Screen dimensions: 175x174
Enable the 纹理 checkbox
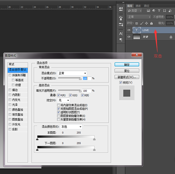pyautogui.click(x=13, y=85)
